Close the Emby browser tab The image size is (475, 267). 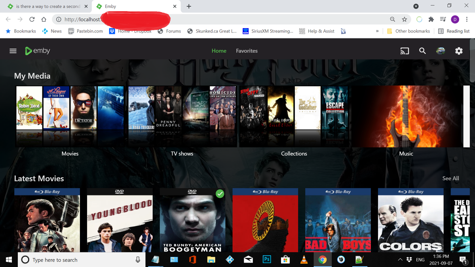tap(175, 6)
